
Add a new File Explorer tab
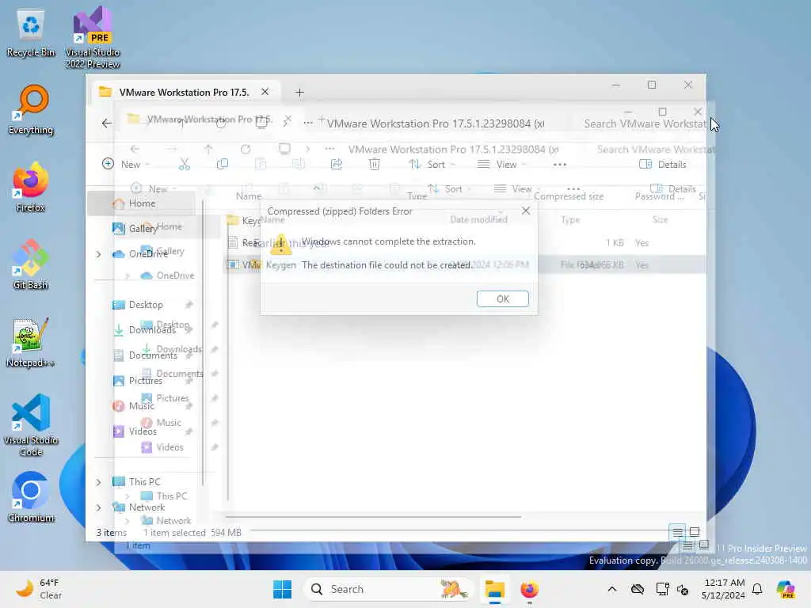[x=299, y=92]
